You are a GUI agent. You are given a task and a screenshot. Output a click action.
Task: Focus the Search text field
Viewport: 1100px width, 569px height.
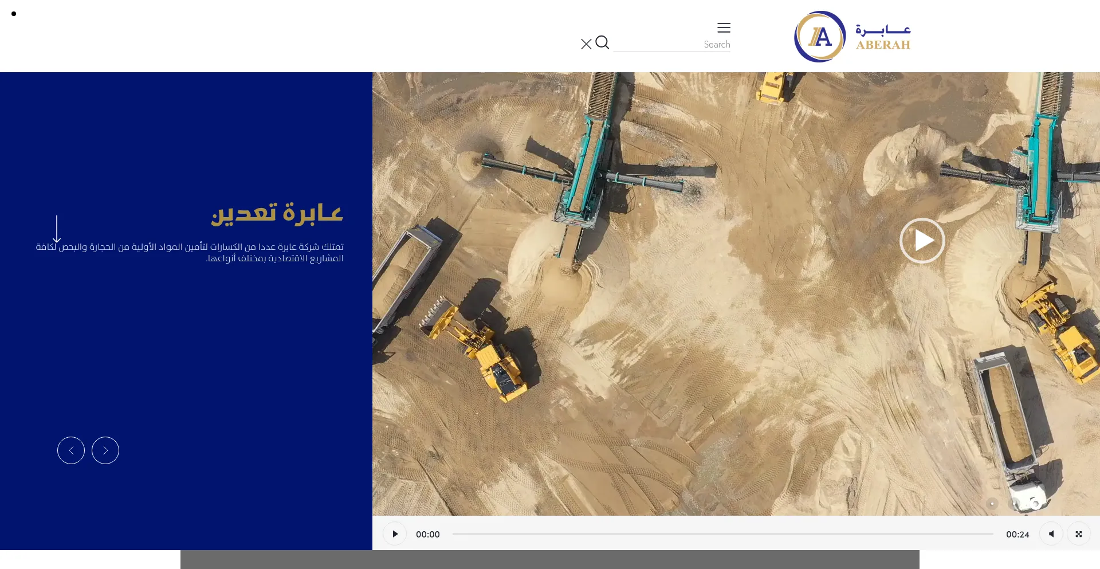click(x=671, y=44)
